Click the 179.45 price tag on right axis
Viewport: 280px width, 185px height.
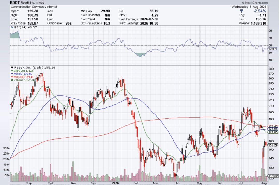click(273, 126)
